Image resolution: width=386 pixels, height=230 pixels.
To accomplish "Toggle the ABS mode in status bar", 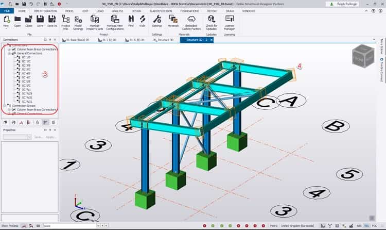I will [x=359, y=226].
